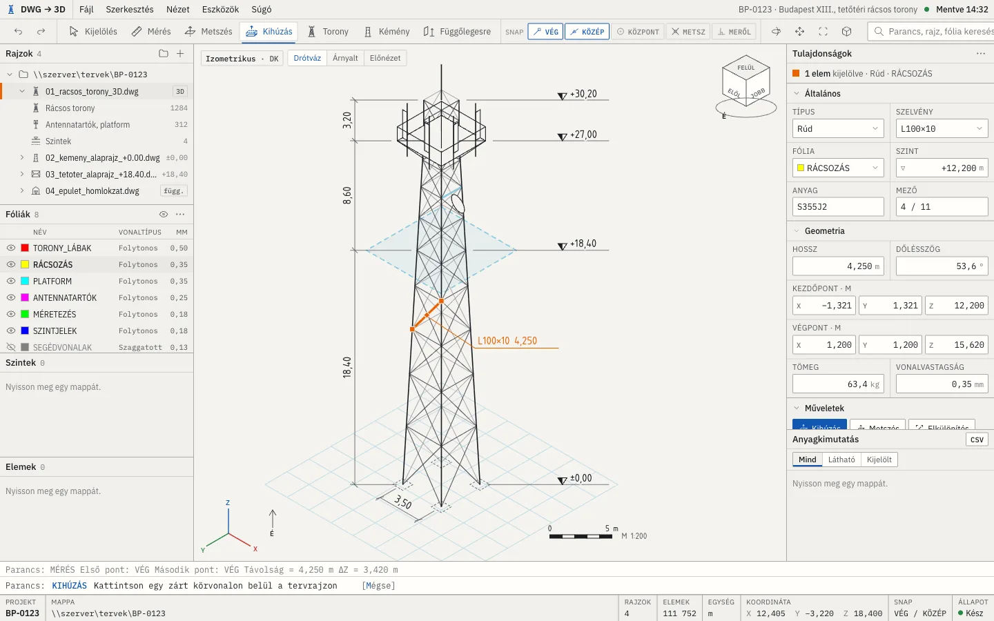Click the undo arrow icon

[19, 32]
